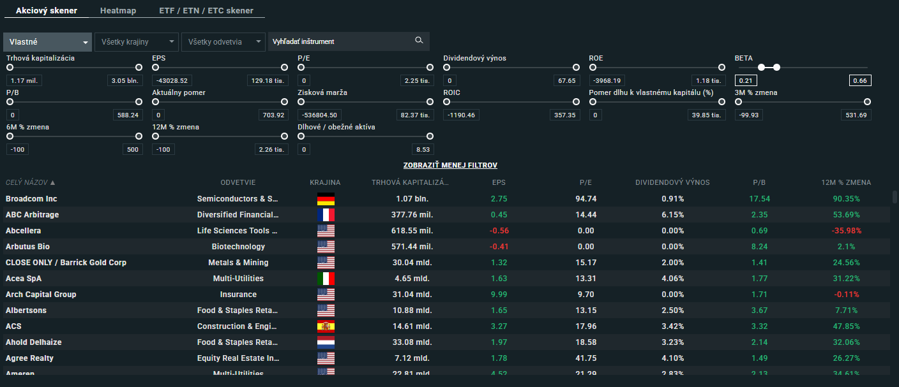This screenshot has width=899, height=387.
Task: Click the P/E slider right handle
Action: (430, 67)
